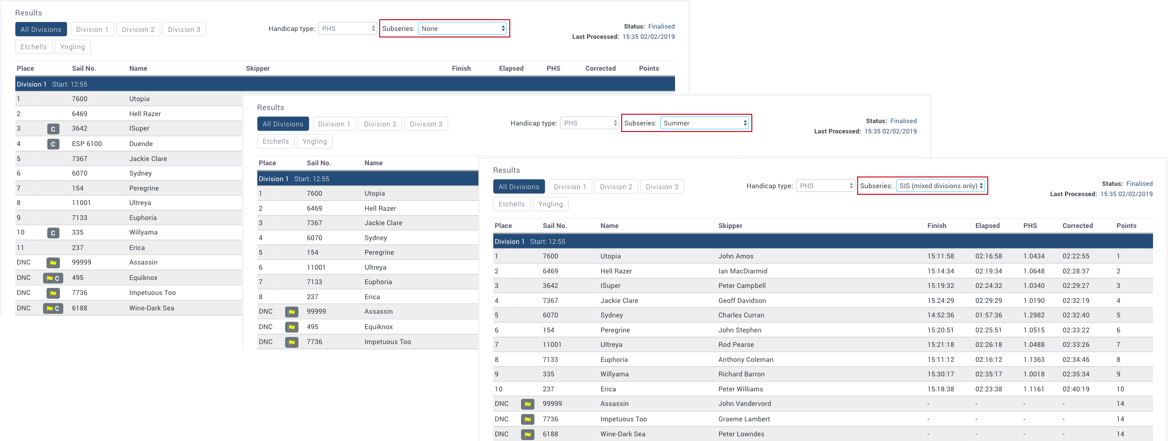Viewport: 1168px width, 441px height.
Task: Click Elapsed column header in back panel
Action: [511, 68]
